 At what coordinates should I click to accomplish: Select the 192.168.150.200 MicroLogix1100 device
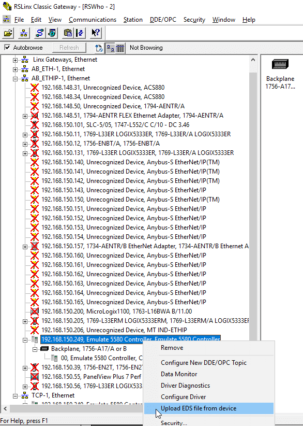tap(116, 311)
